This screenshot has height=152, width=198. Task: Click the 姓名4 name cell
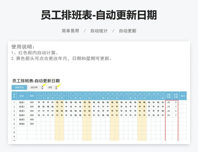[x=22, y=115]
